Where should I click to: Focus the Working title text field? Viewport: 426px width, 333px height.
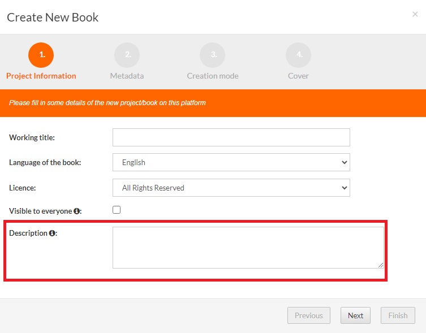(231, 137)
